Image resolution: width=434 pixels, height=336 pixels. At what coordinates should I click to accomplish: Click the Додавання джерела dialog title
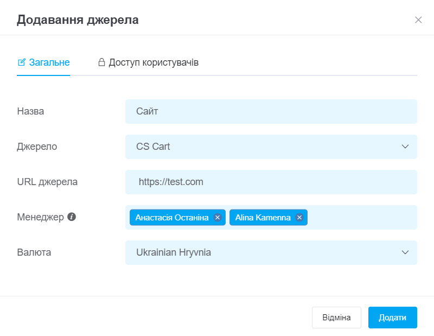coord(78,20)
